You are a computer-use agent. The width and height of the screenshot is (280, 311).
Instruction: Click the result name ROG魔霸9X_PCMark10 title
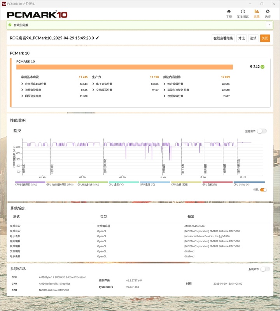coord(52,38)
